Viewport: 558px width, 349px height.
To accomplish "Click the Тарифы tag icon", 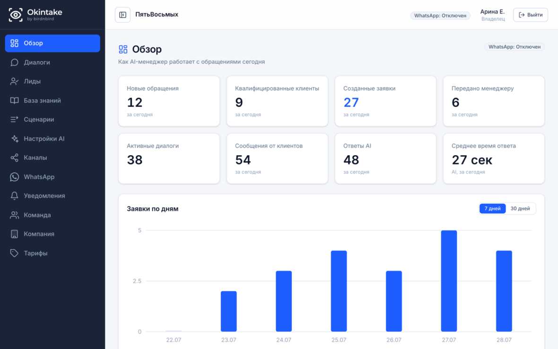I will tap(14, 253).
